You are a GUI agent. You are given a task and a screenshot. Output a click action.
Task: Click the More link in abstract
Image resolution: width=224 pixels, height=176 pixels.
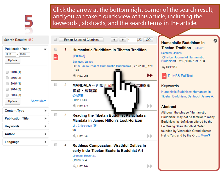(x=205, y=135)
